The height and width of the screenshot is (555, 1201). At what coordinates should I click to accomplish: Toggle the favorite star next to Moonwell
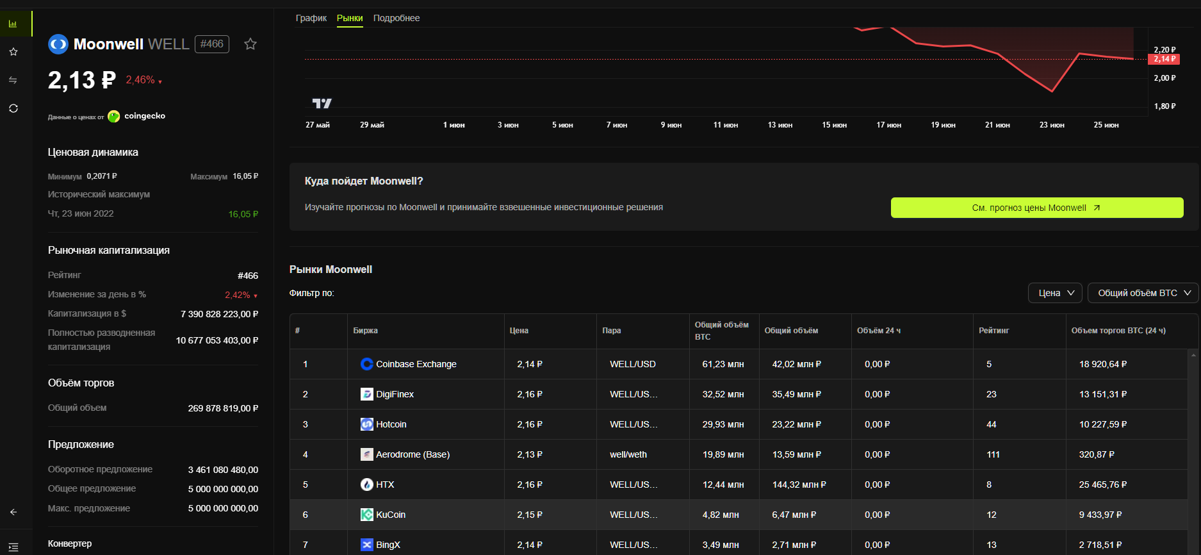pos(250,44)
